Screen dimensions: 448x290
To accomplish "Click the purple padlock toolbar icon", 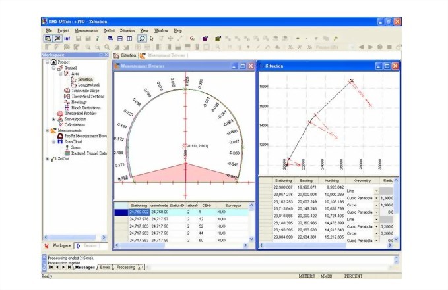I will click(205, 38).
